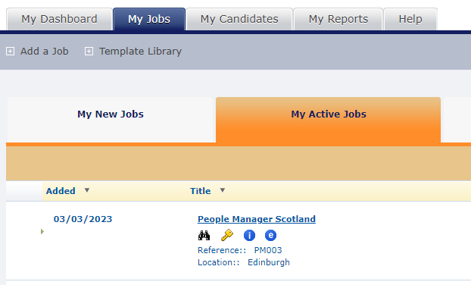Viewport: 471px width, 285px height.
Task: Open the blue info icon
Action: (249, 236)
